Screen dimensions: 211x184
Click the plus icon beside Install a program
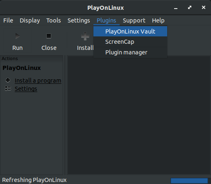[8, 80]
